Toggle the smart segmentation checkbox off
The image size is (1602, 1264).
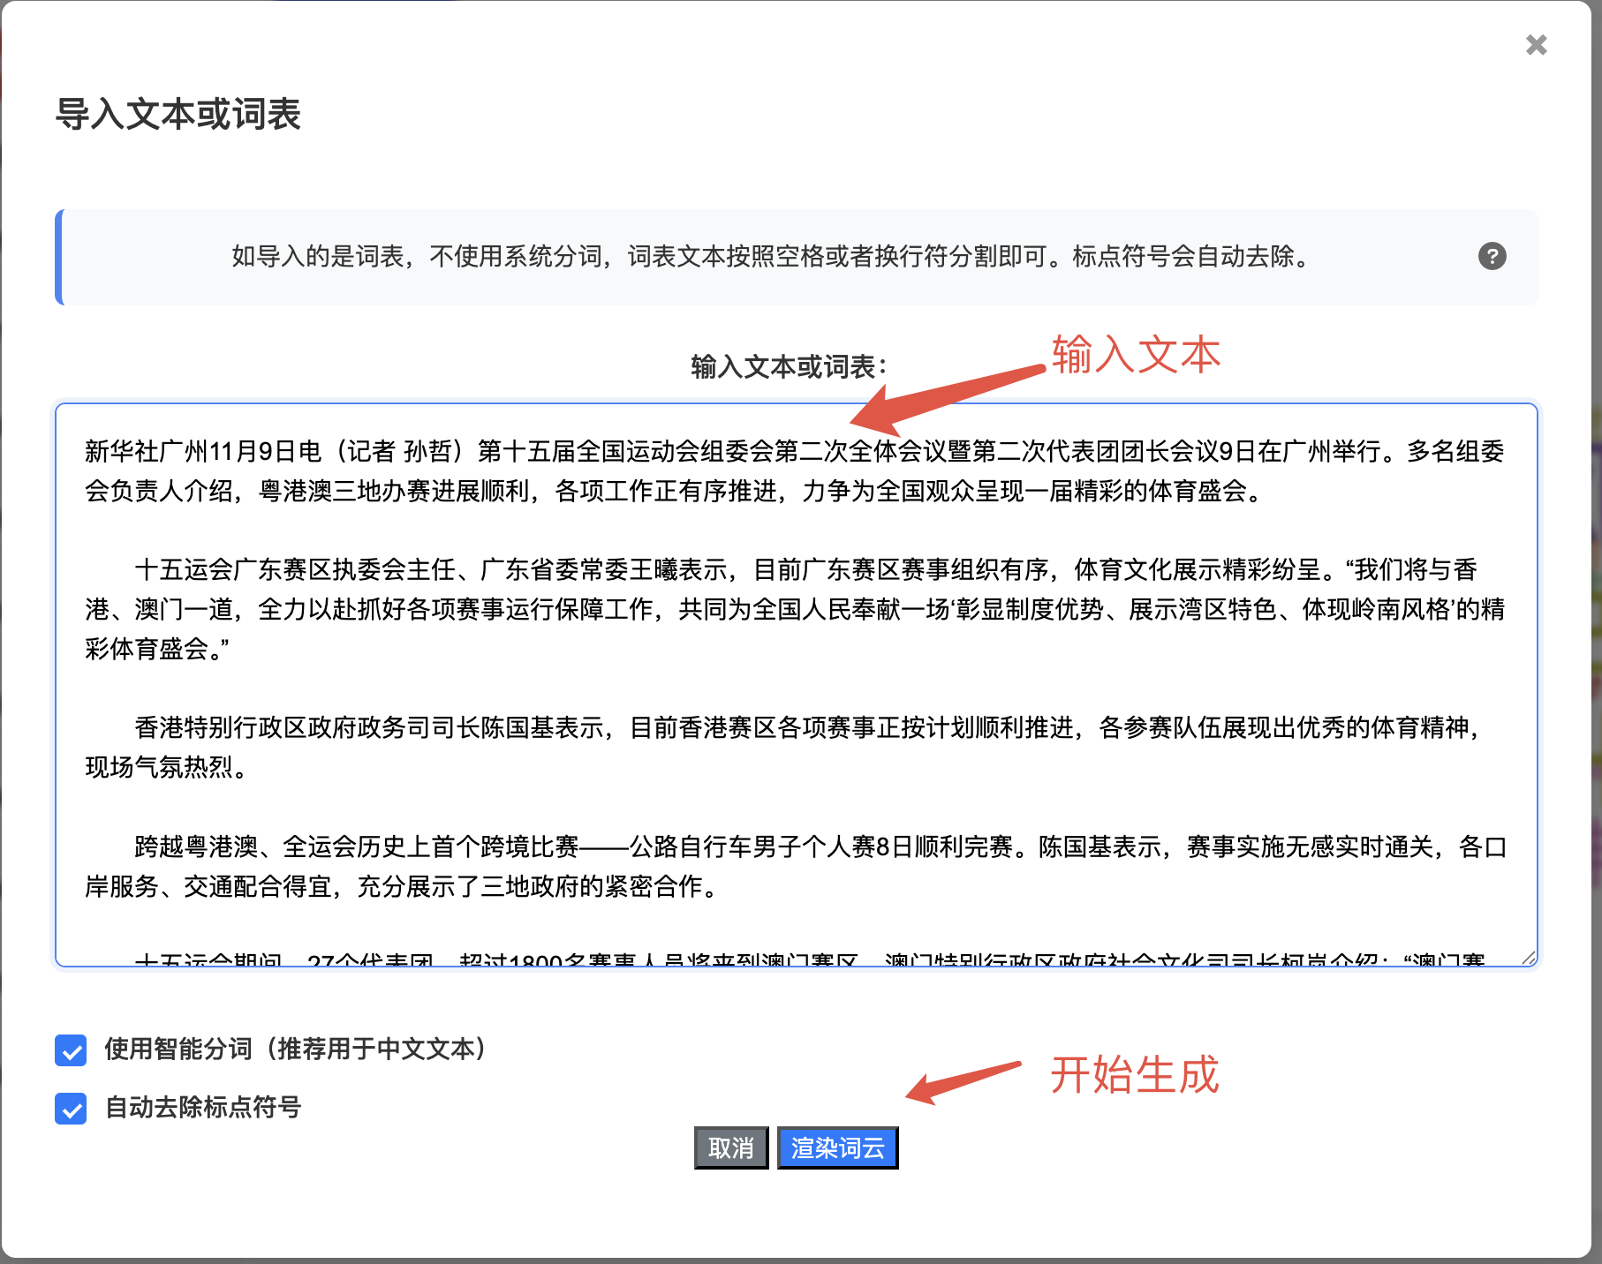click(71, 1051)
